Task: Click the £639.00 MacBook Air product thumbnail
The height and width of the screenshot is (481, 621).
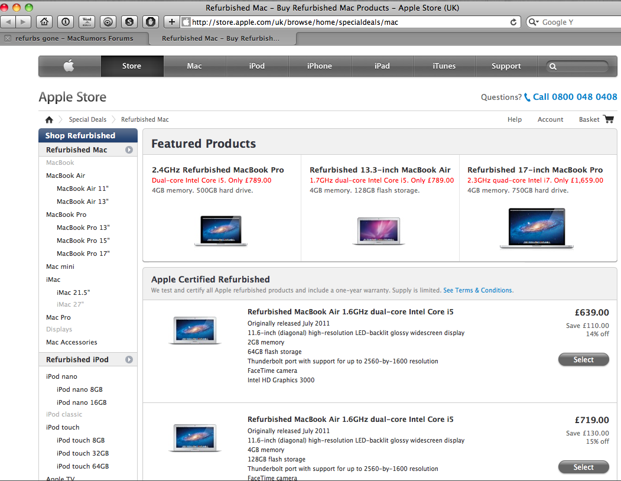Action: pyautogui.click(x=195, y=330)
